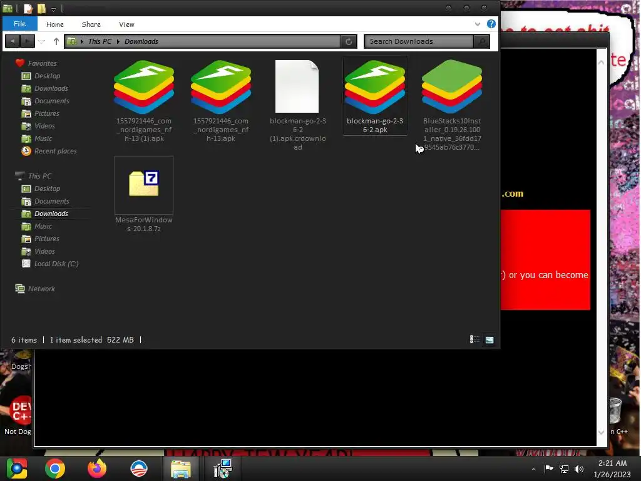Click the search magnifier button
Viewport: 641px width, 481px height.
(481, 41)
